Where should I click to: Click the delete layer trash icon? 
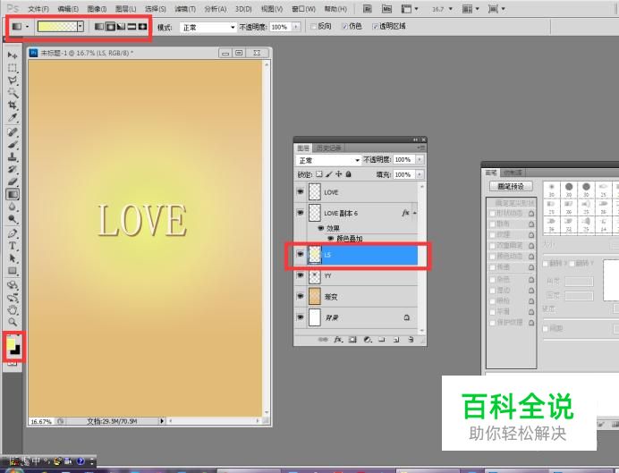(411, 339)
